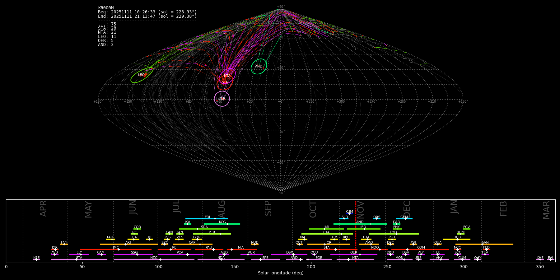Click the 'Solar longitude (deg)' axis label

281,273
